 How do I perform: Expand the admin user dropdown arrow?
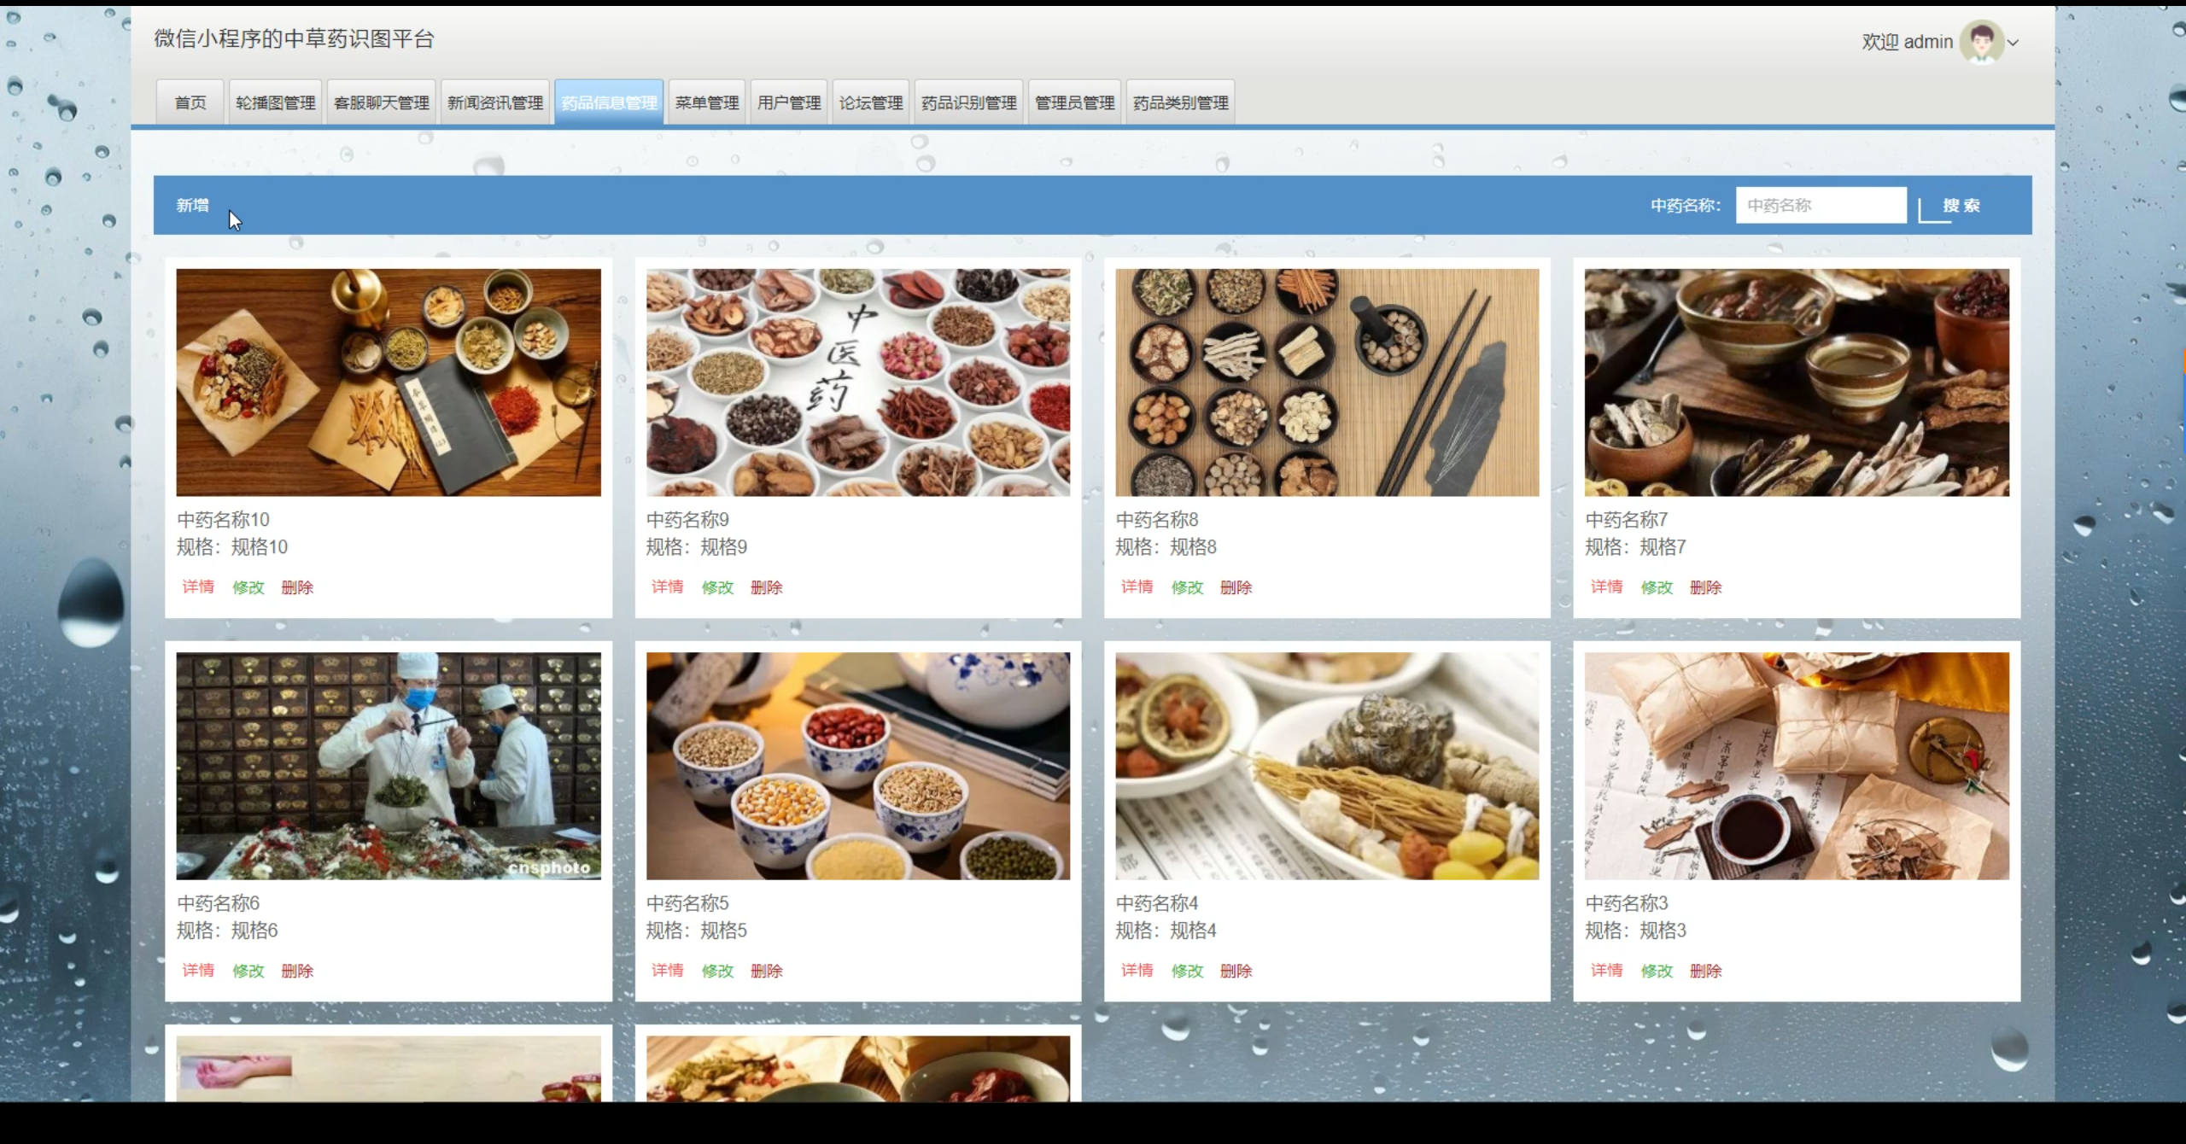2013,43
